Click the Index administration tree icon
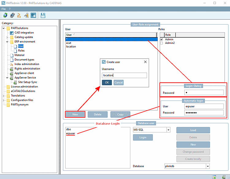The image size is (230, 179). coord(12,64)
